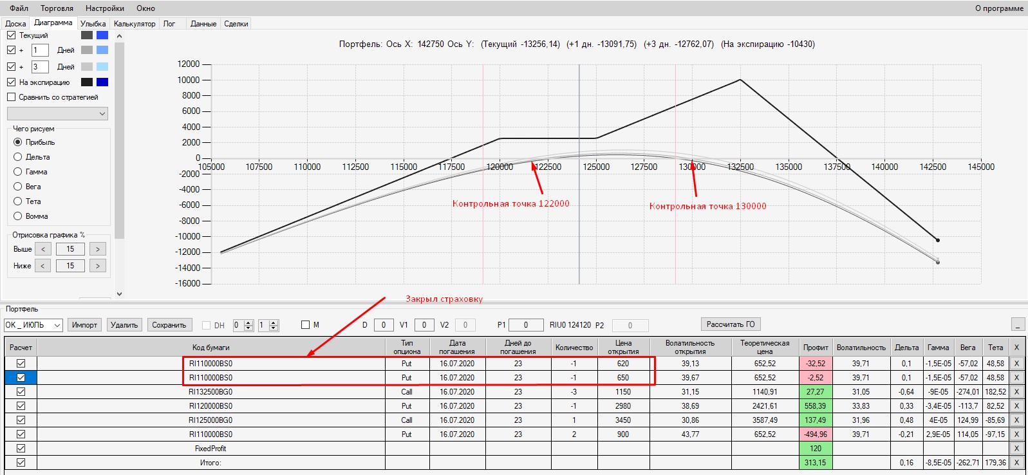
Task: Remove the FixedProfit row with its X
Action: coord(1016,449)
